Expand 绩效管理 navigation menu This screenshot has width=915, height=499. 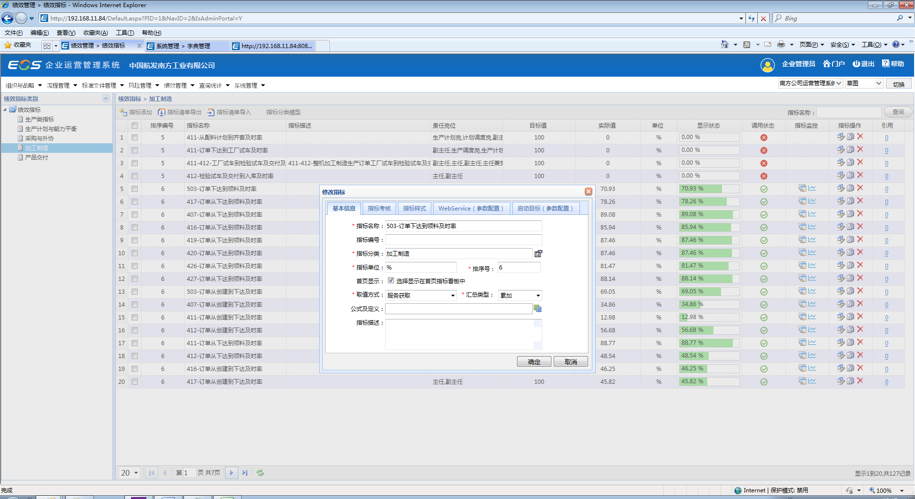coord(179,86)
